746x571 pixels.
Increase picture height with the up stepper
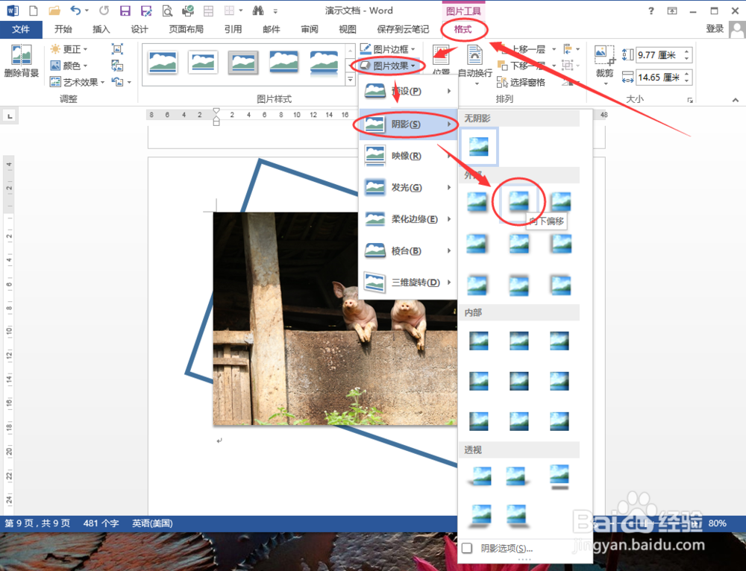click(x=687, y=51)
